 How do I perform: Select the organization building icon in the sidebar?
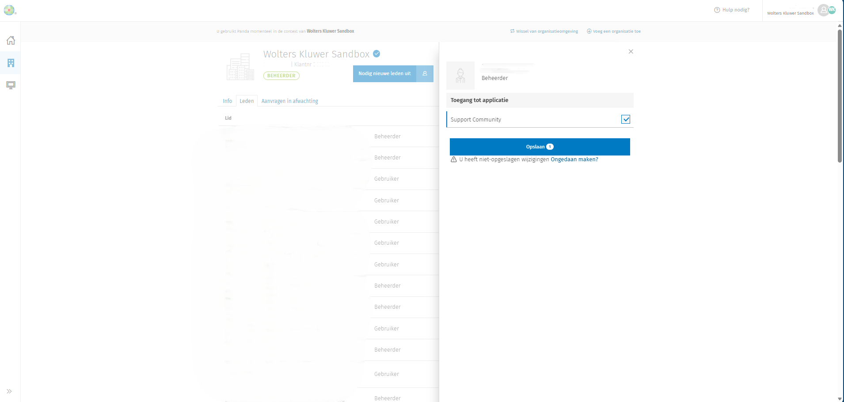(11, 63)
